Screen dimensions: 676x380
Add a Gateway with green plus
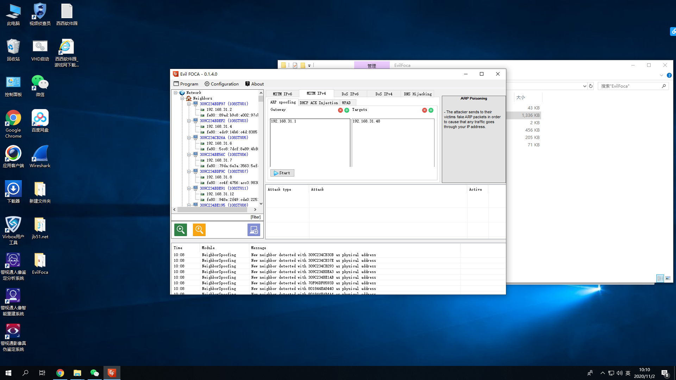click(x=347, y=110)
